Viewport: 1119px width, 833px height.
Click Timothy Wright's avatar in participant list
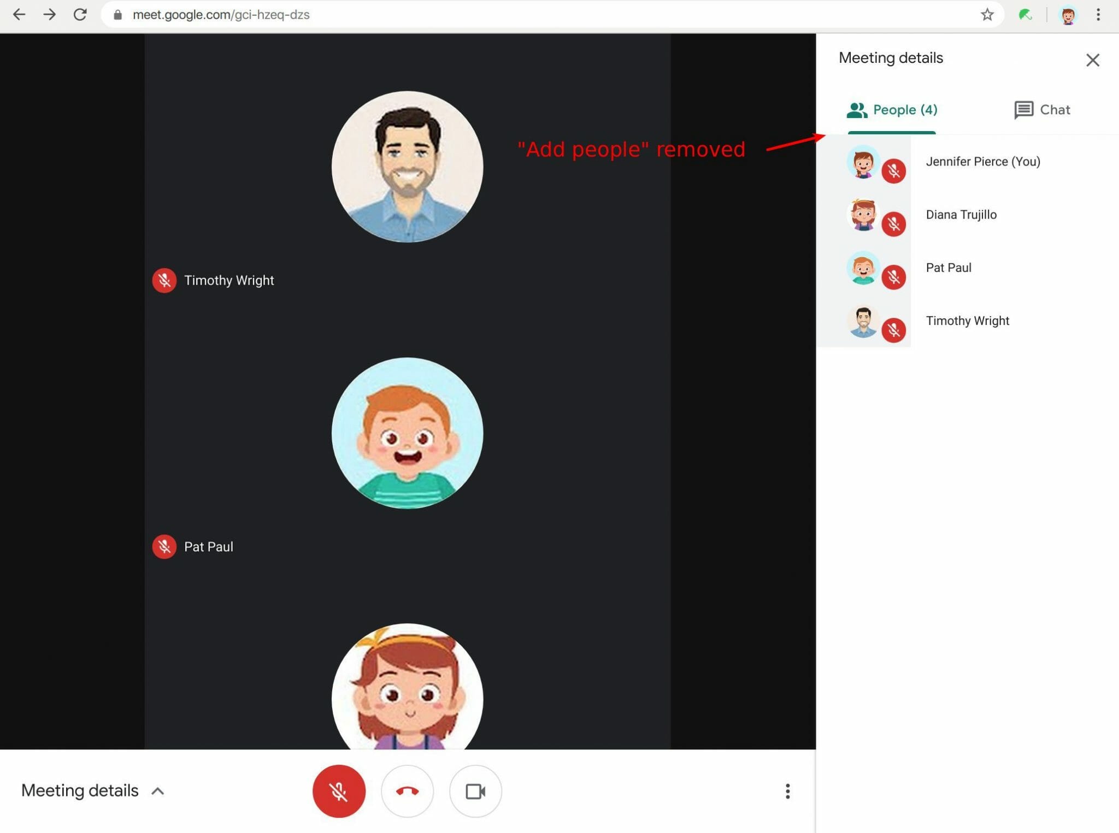pyautogui.click(x=863, y=322)
